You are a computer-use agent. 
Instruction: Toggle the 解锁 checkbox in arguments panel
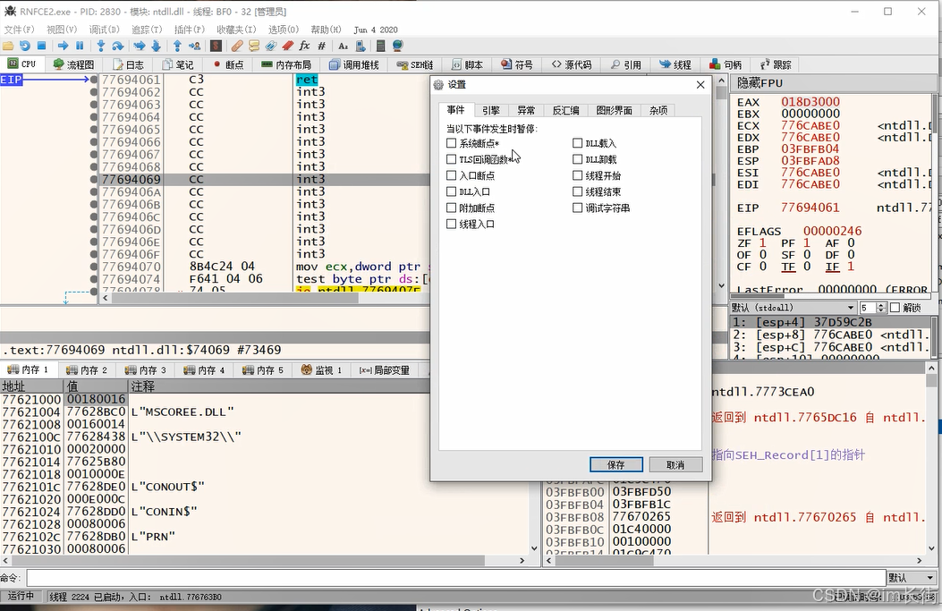point(895,308)
